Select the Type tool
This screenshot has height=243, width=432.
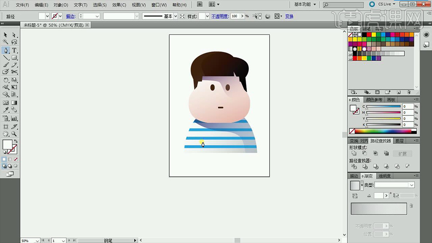14,50
